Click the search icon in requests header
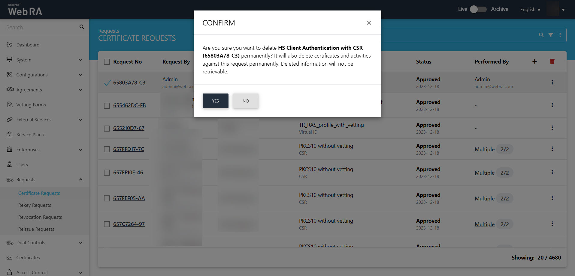Viewport: 575px width, 276px height. (541, 35)
